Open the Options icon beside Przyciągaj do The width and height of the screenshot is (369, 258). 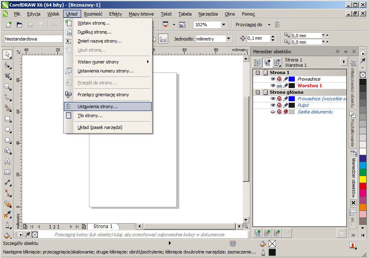click(278, 25)
